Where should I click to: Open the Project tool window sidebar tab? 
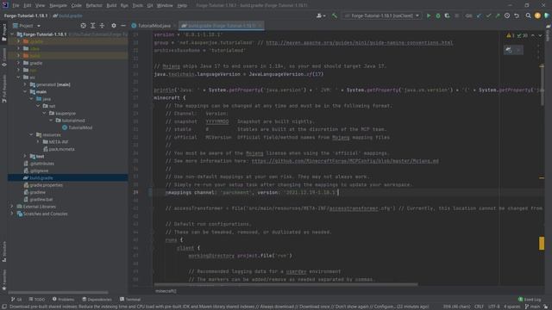point(4,33)
